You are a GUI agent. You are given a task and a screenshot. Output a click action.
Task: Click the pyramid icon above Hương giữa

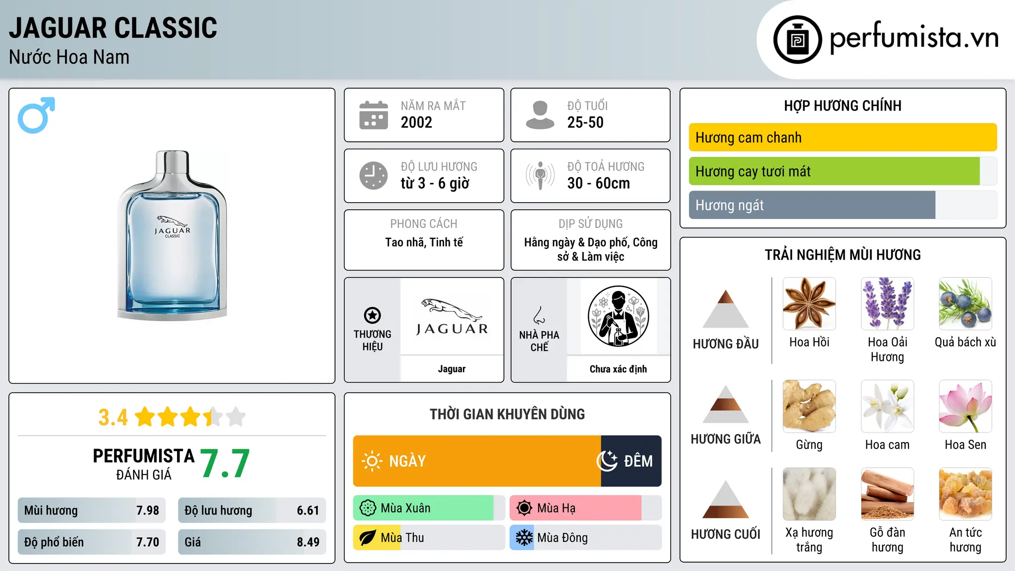(726, 404)
